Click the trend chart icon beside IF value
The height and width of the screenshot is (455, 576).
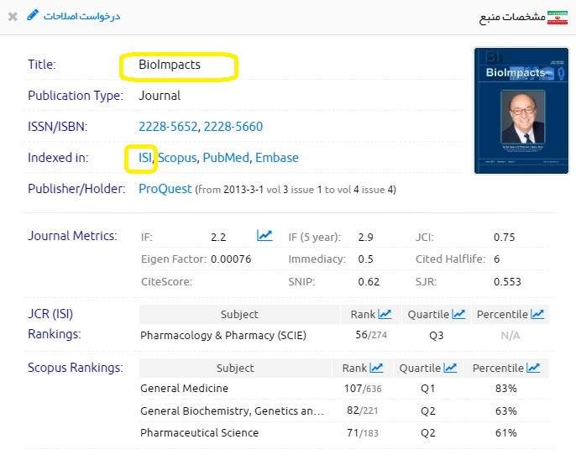(264, 236)
